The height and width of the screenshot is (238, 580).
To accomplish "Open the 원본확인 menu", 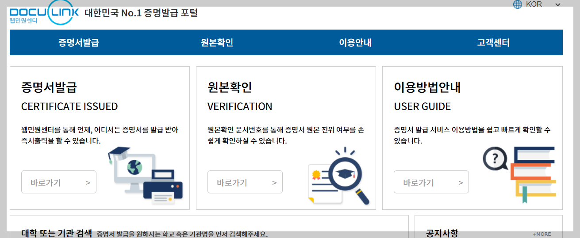I will click(x=217, y=43).
